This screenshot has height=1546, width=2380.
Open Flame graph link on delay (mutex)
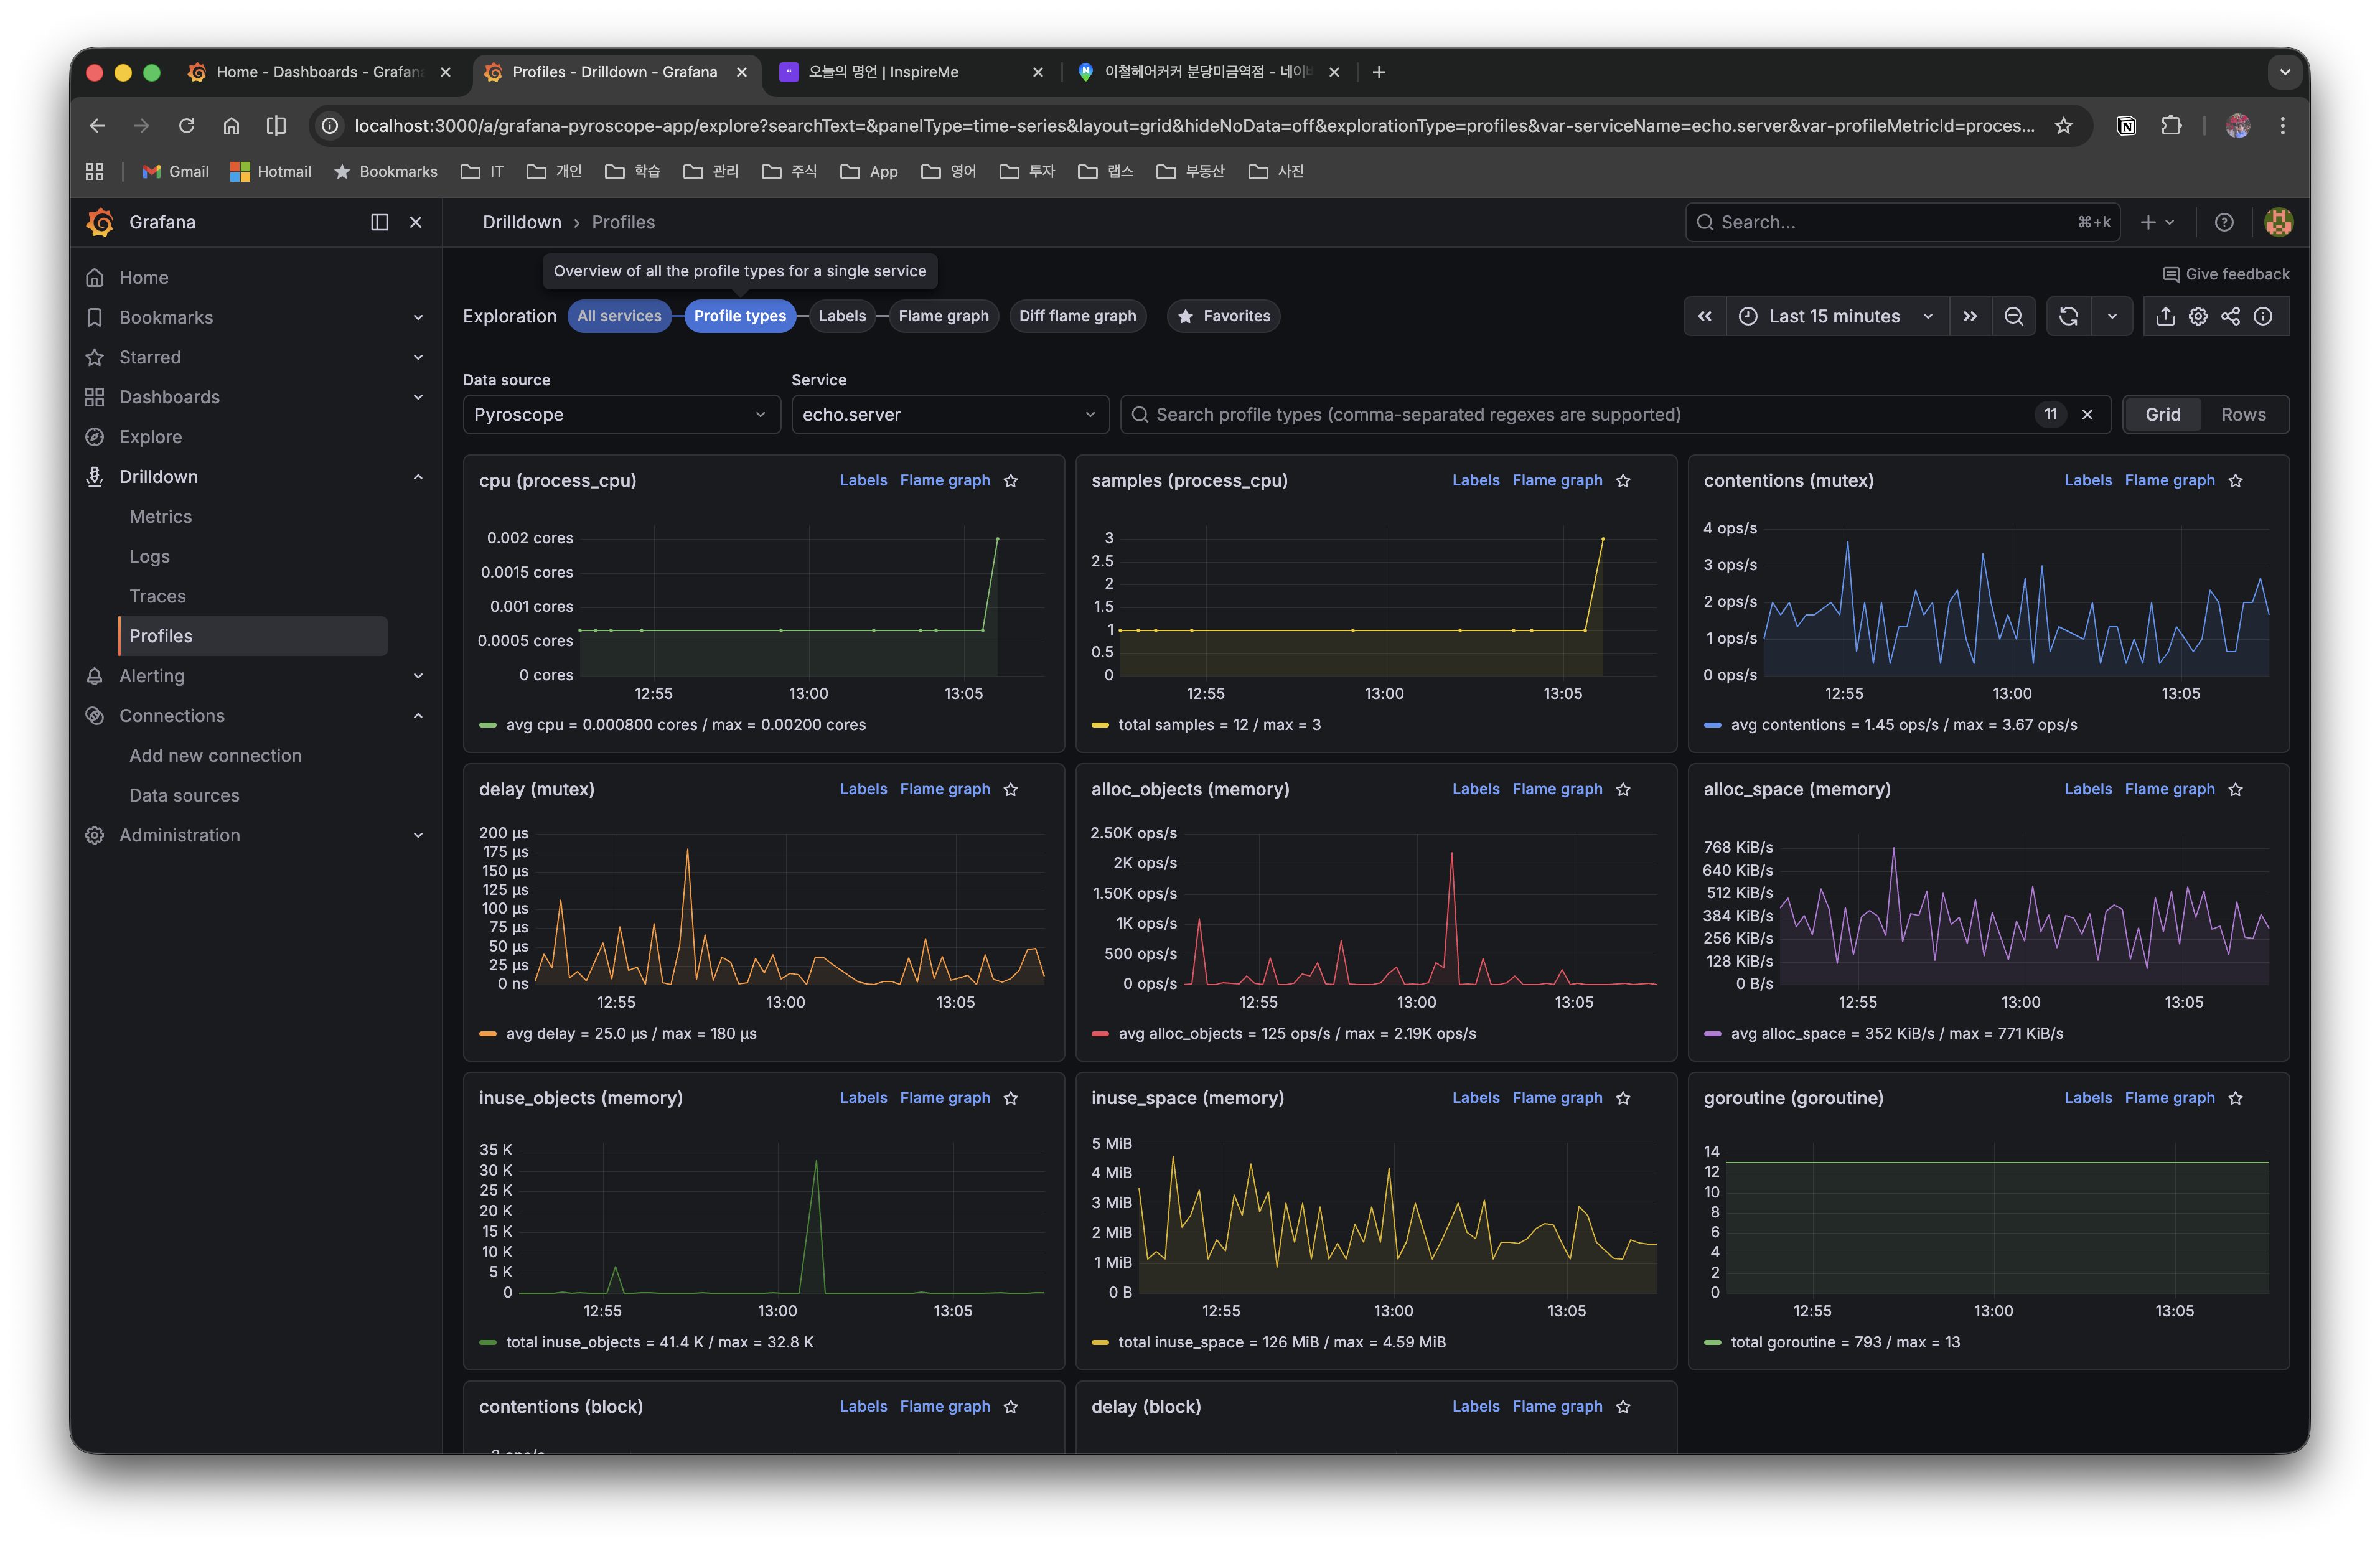[x=944, y=789]
